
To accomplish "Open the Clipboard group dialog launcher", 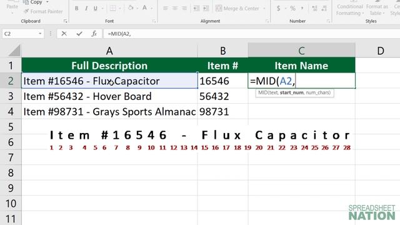I will (x=66, y=21).
